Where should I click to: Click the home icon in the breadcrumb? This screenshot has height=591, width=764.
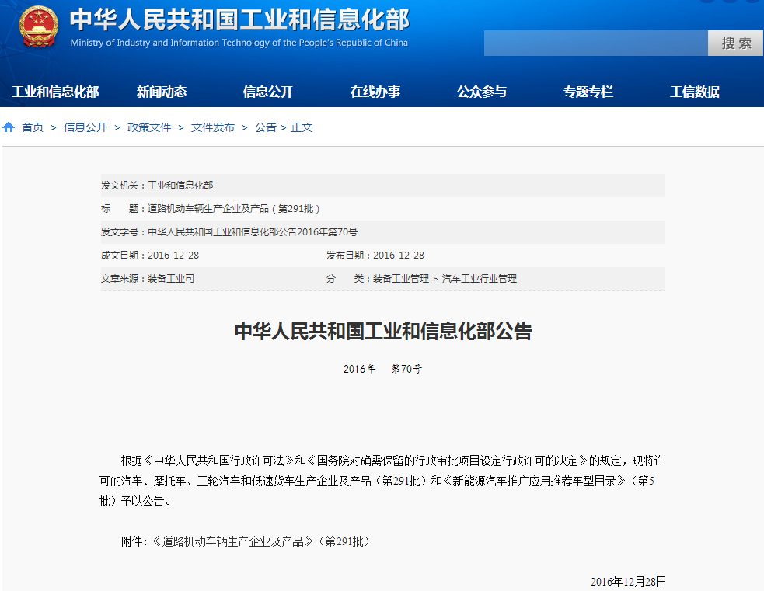coord(8,127)
